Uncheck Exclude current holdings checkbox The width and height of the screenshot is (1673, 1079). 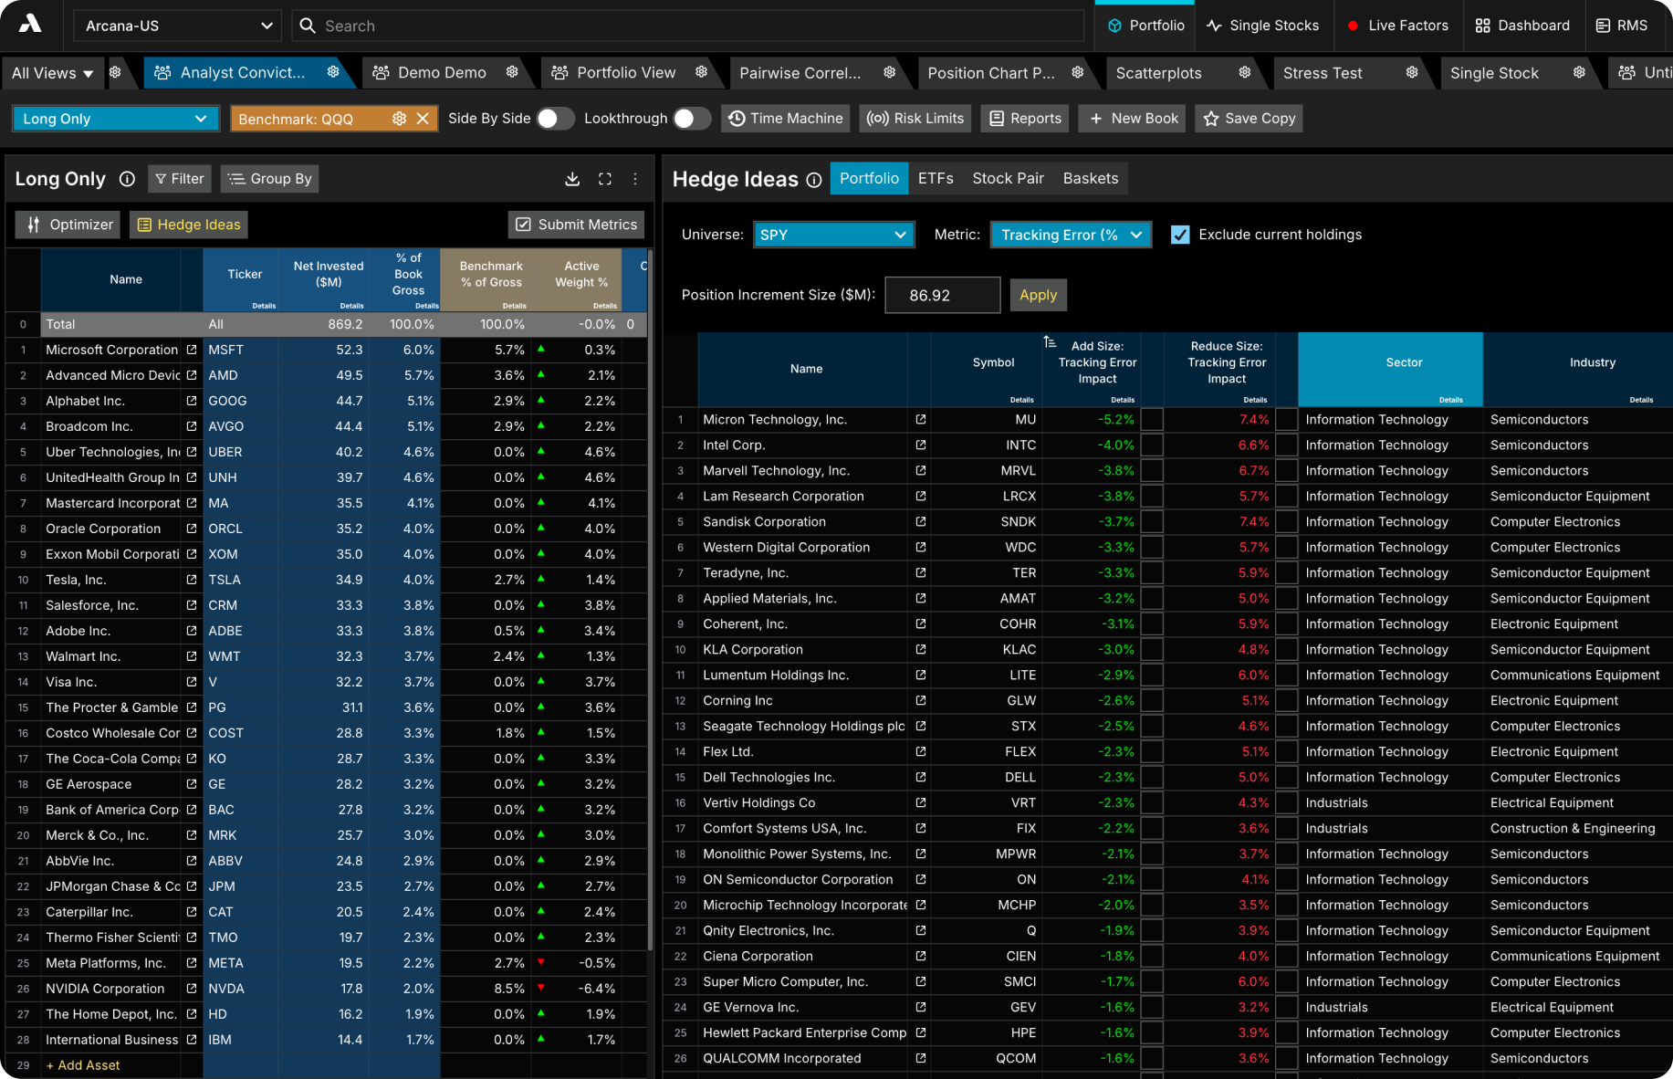1180,235
